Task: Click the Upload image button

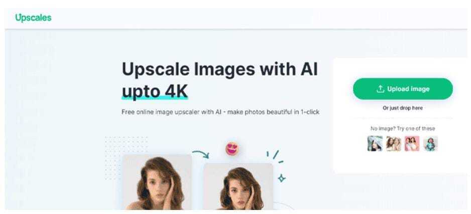Action: [x=403, y=89]
